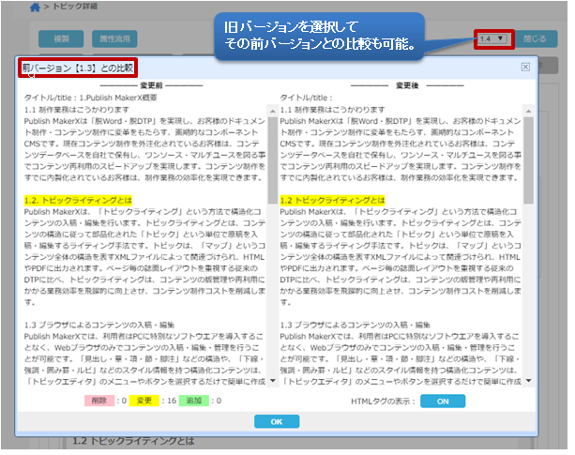Click the pink 削除 legend swatch
This screenshot has height=455, width=575.
coord(99,401)
